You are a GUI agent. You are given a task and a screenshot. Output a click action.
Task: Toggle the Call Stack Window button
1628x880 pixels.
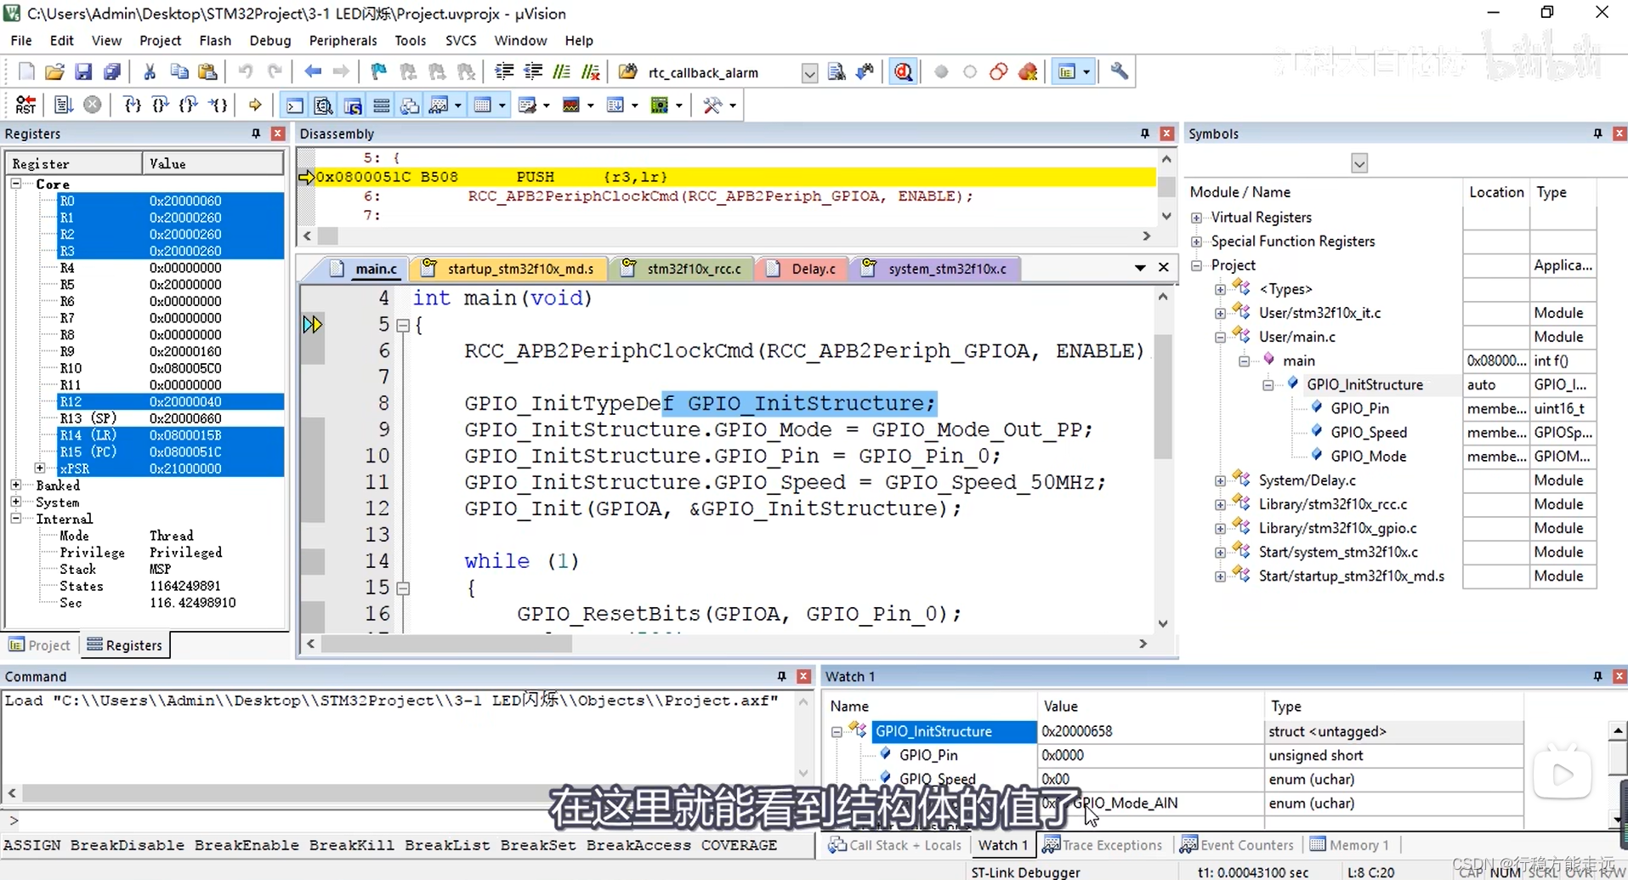point(410,105)
